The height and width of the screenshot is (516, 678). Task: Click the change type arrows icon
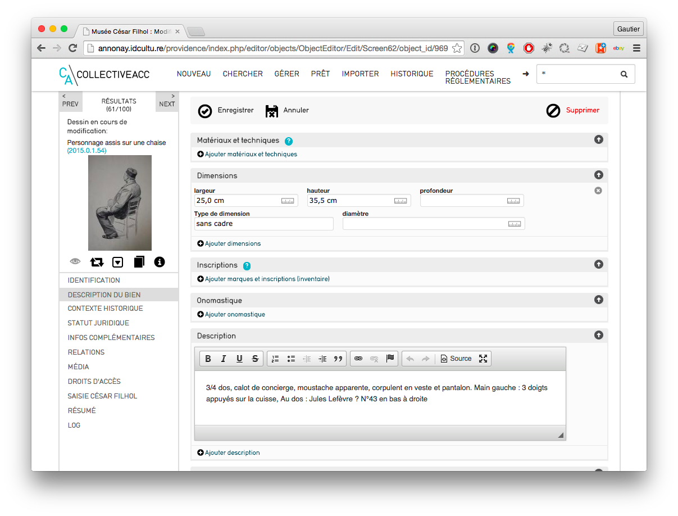[97, 262]
